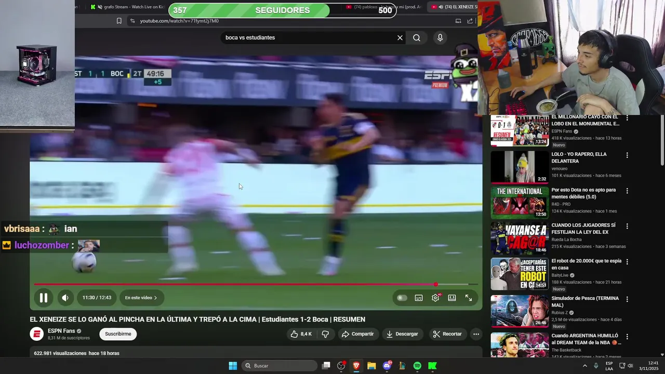Clear the YouTube search text with X
This screenshot has height=374, width=665.
400,37
